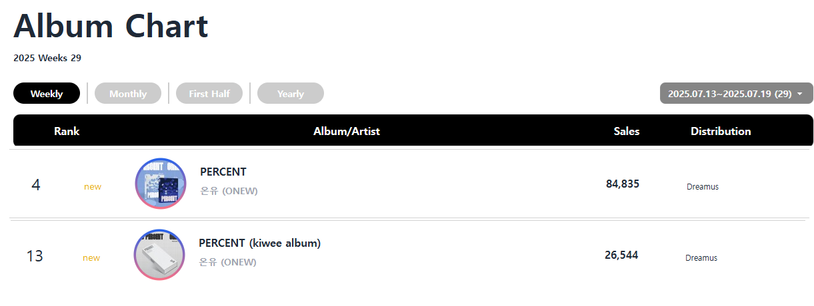814x306 pixels.
Task: Click the Album/Artist column header
Action: pos(347,132)
